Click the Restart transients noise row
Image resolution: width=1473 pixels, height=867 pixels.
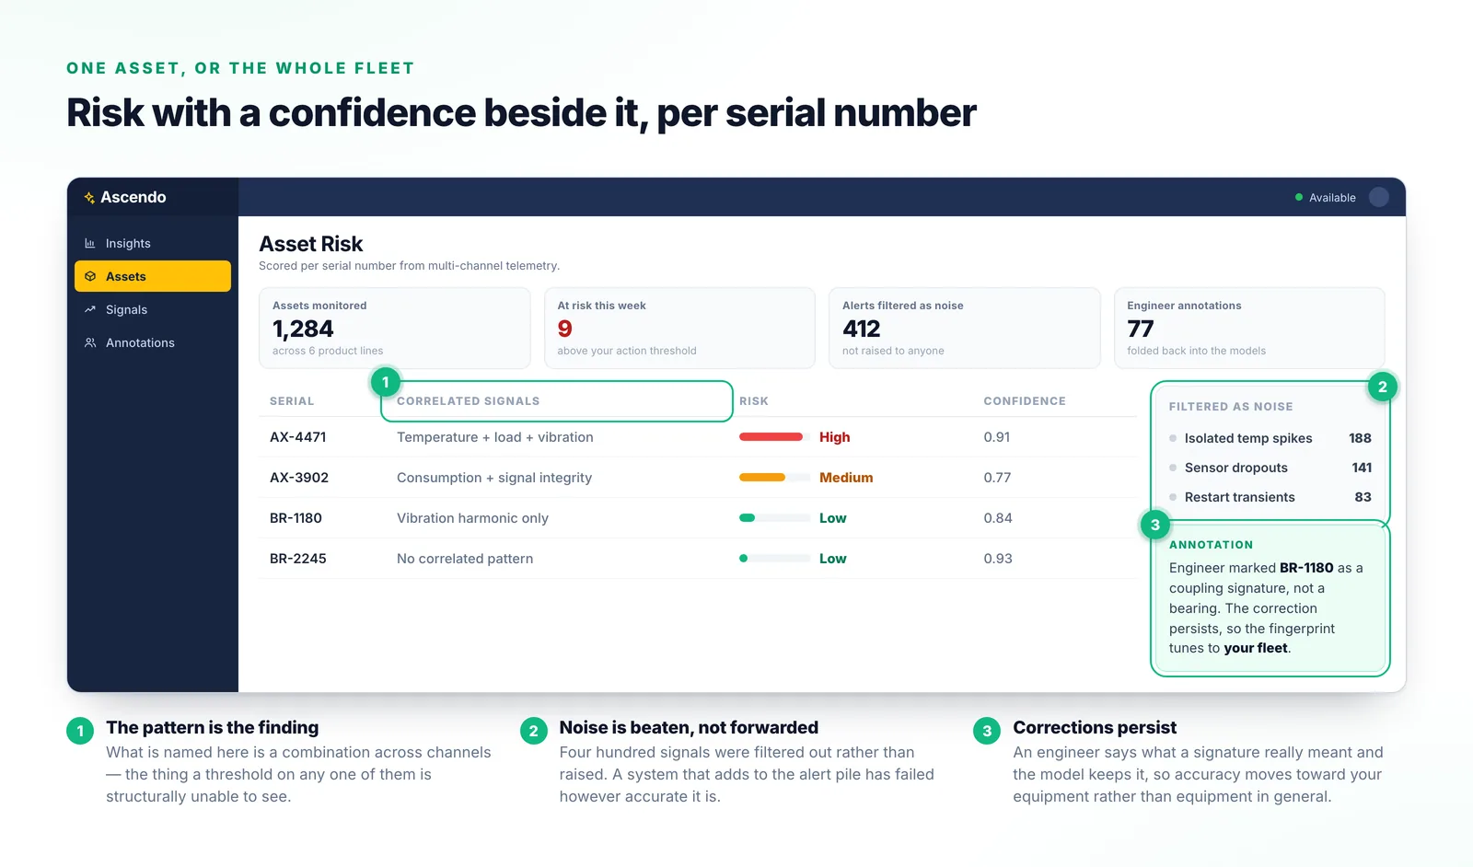pyautogui.click(x=1270, y=497)
